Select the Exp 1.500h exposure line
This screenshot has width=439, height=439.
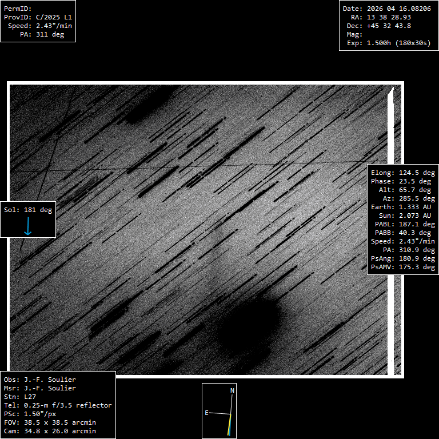[x=388, y=43]
